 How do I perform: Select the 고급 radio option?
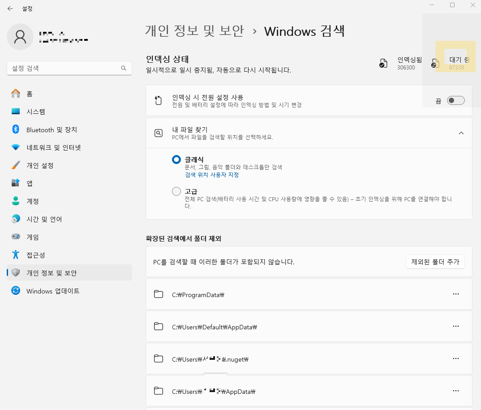(176, 191)
